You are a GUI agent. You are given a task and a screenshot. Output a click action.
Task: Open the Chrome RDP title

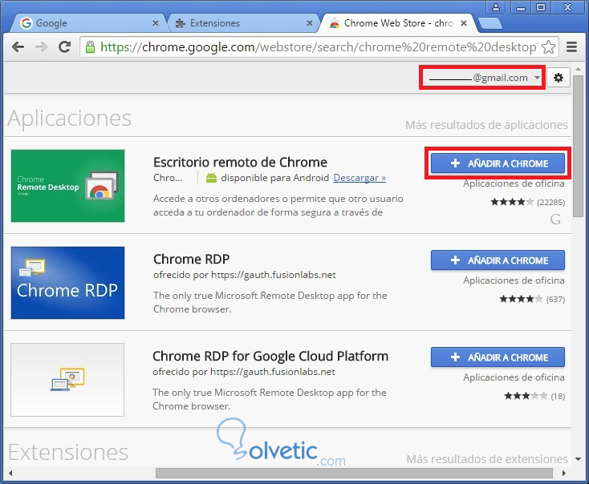191,259
